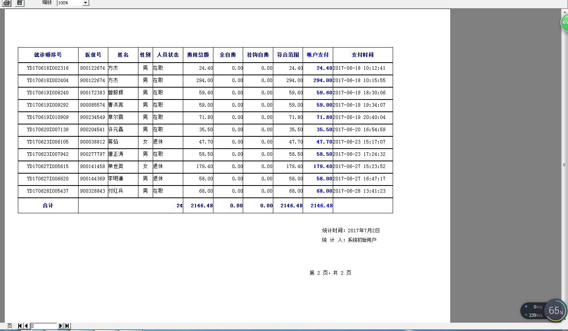Click the total fee 2146.48 under 费用总额
The height and width of the screenshot is (331, 568).
click(x=201, y=206)
